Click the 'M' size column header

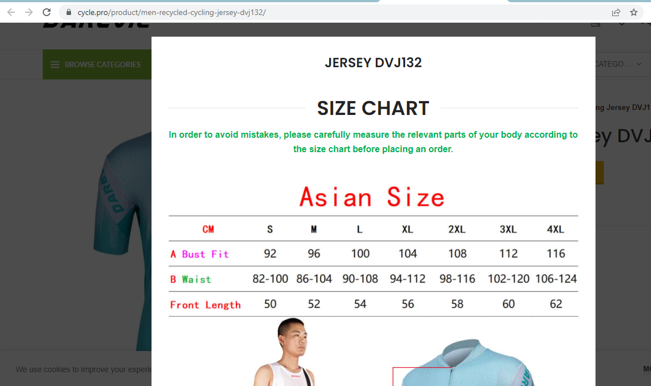(x=314, y=229)
